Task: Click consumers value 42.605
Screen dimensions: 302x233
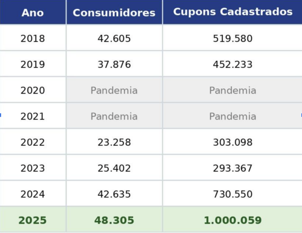Action: coord(114,39)
